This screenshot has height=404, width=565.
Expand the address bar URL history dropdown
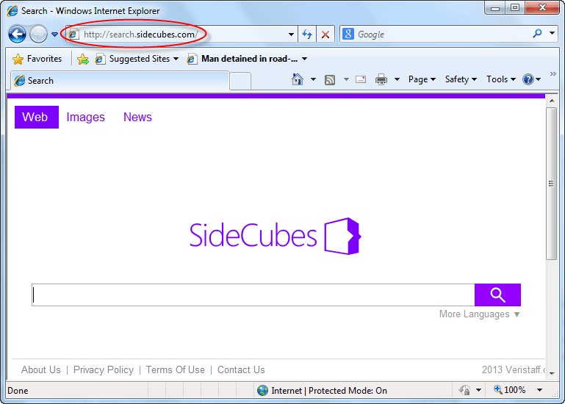click(291, 35)
